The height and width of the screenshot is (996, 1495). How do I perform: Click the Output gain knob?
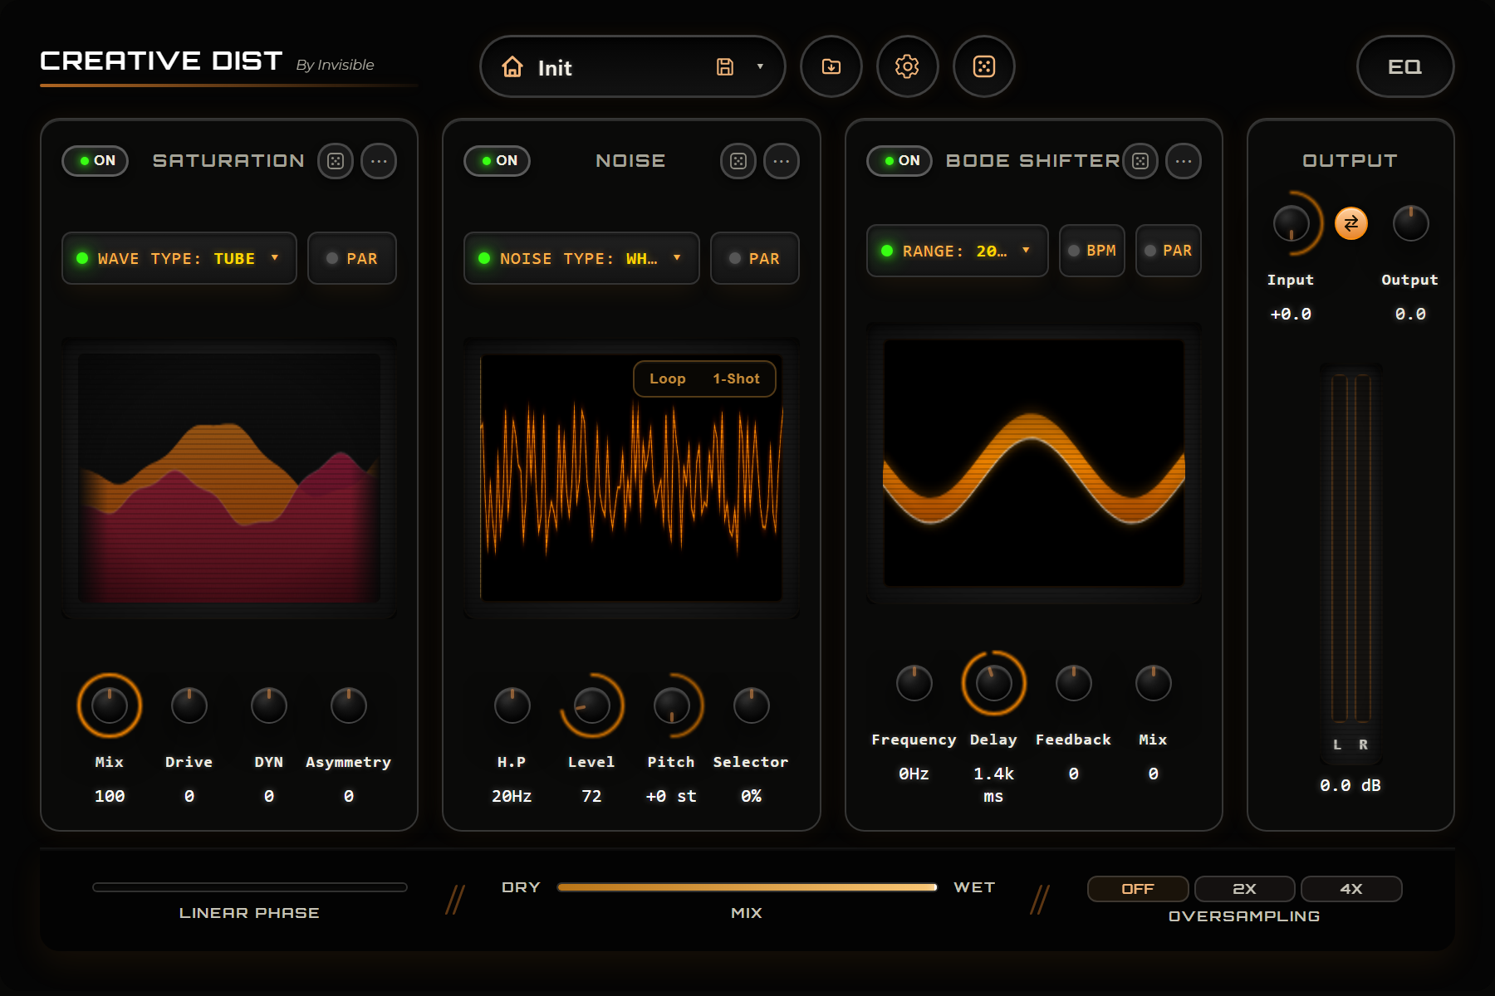[1411, 223]
